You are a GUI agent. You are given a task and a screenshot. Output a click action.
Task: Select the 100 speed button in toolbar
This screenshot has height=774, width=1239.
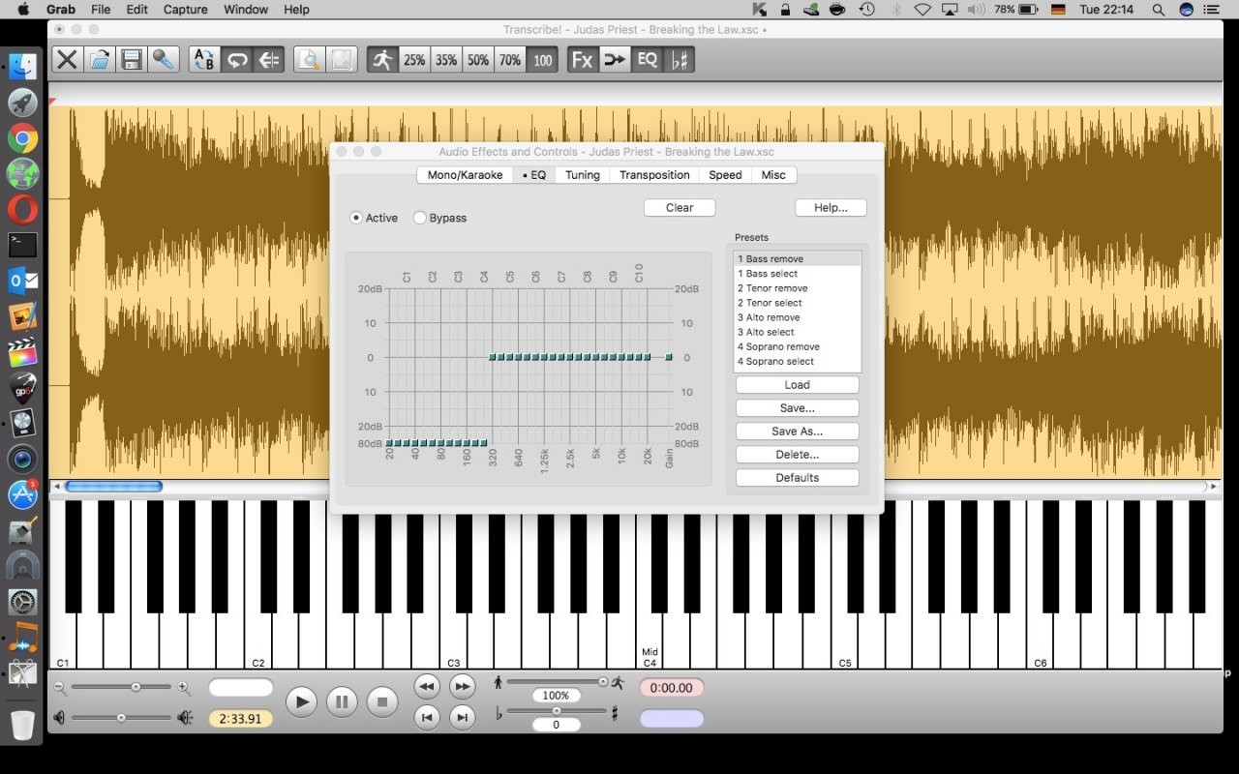click(x=542, y=60)
